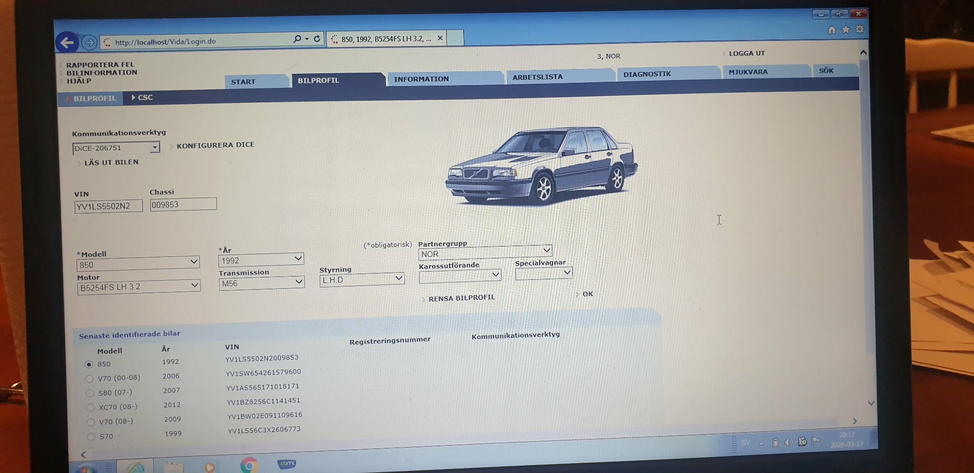This screenshot has height=473, width=974.
Task: Click the RENSA BILPROFIL link
Action: (x=461, y=298)
